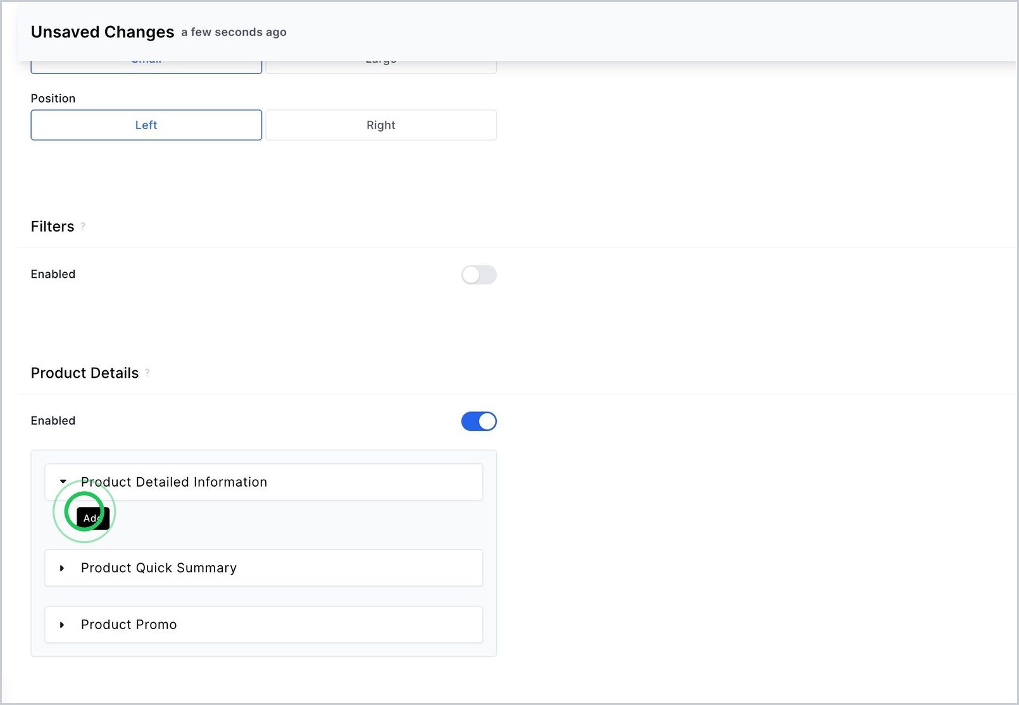Enable the Filters toggle

point(479,275)
